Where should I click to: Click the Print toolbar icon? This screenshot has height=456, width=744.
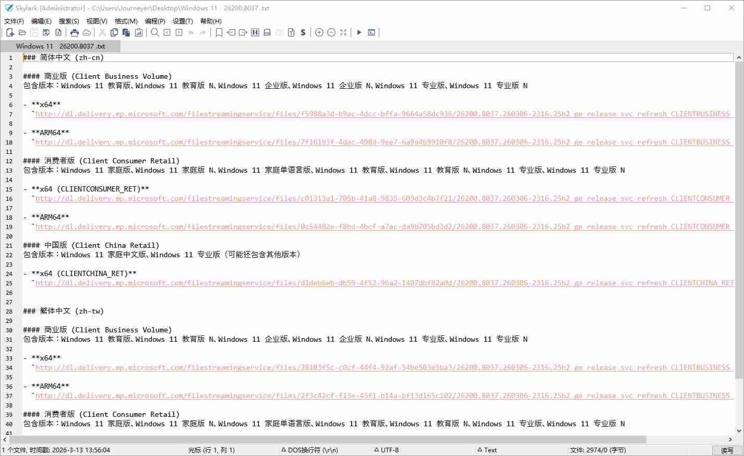75,32
